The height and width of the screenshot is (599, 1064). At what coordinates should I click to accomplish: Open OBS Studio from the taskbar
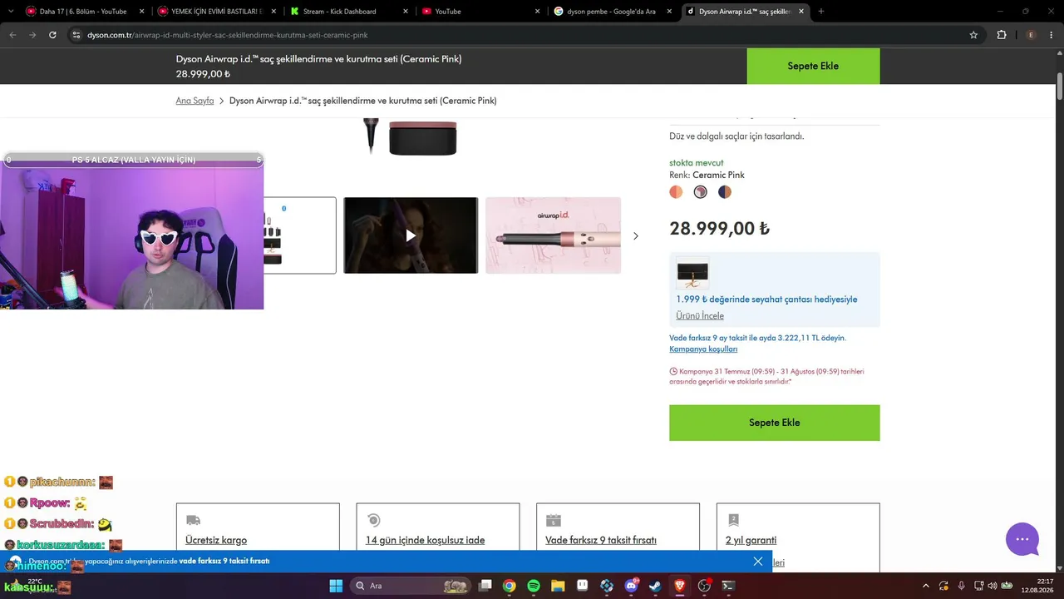click(704, 586)
